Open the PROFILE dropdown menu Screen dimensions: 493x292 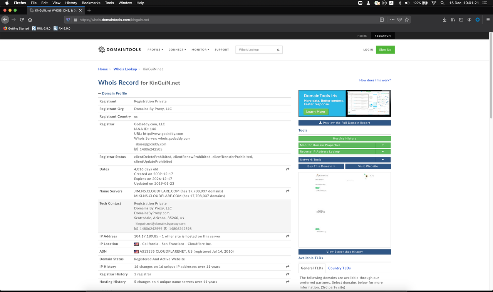point(155,50)
